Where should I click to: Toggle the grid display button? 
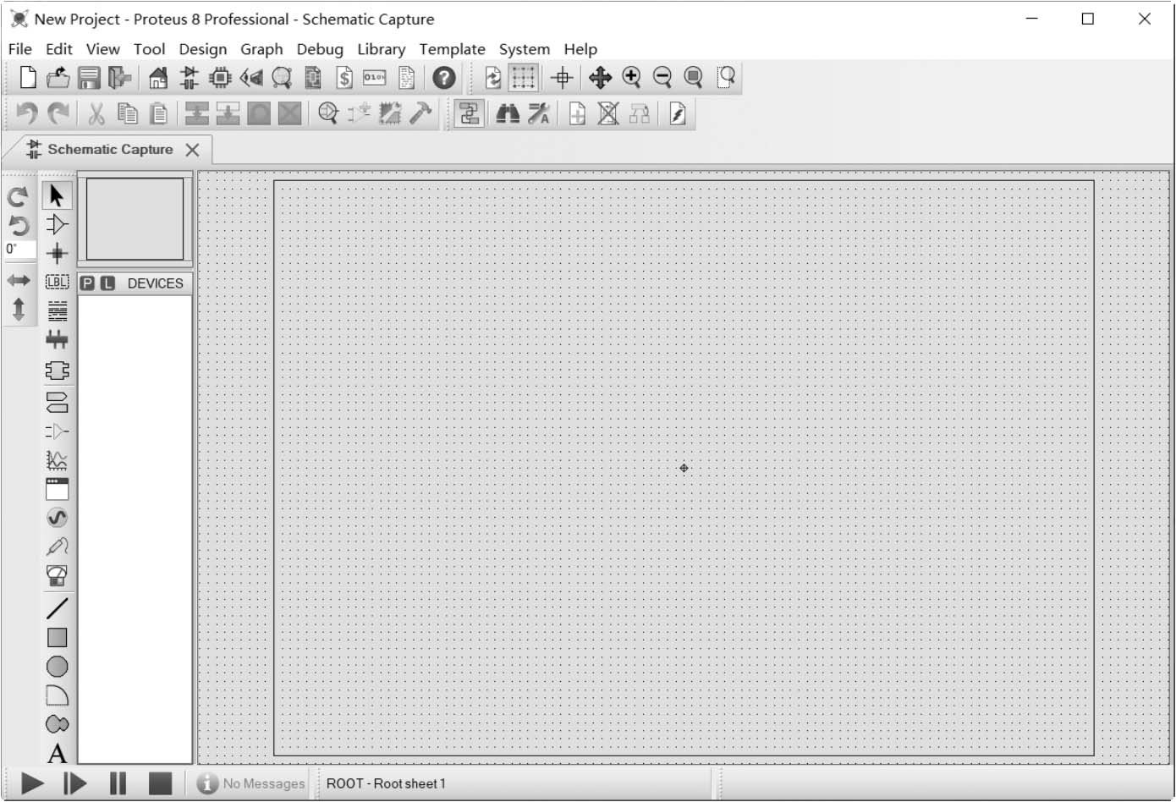[524, 78]
